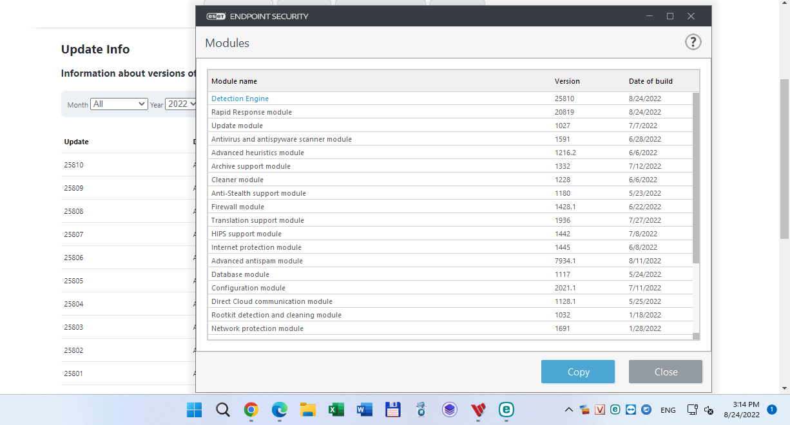Click the red V tray icon
Screen dimensions: 790x425
(x=600, y=410)
